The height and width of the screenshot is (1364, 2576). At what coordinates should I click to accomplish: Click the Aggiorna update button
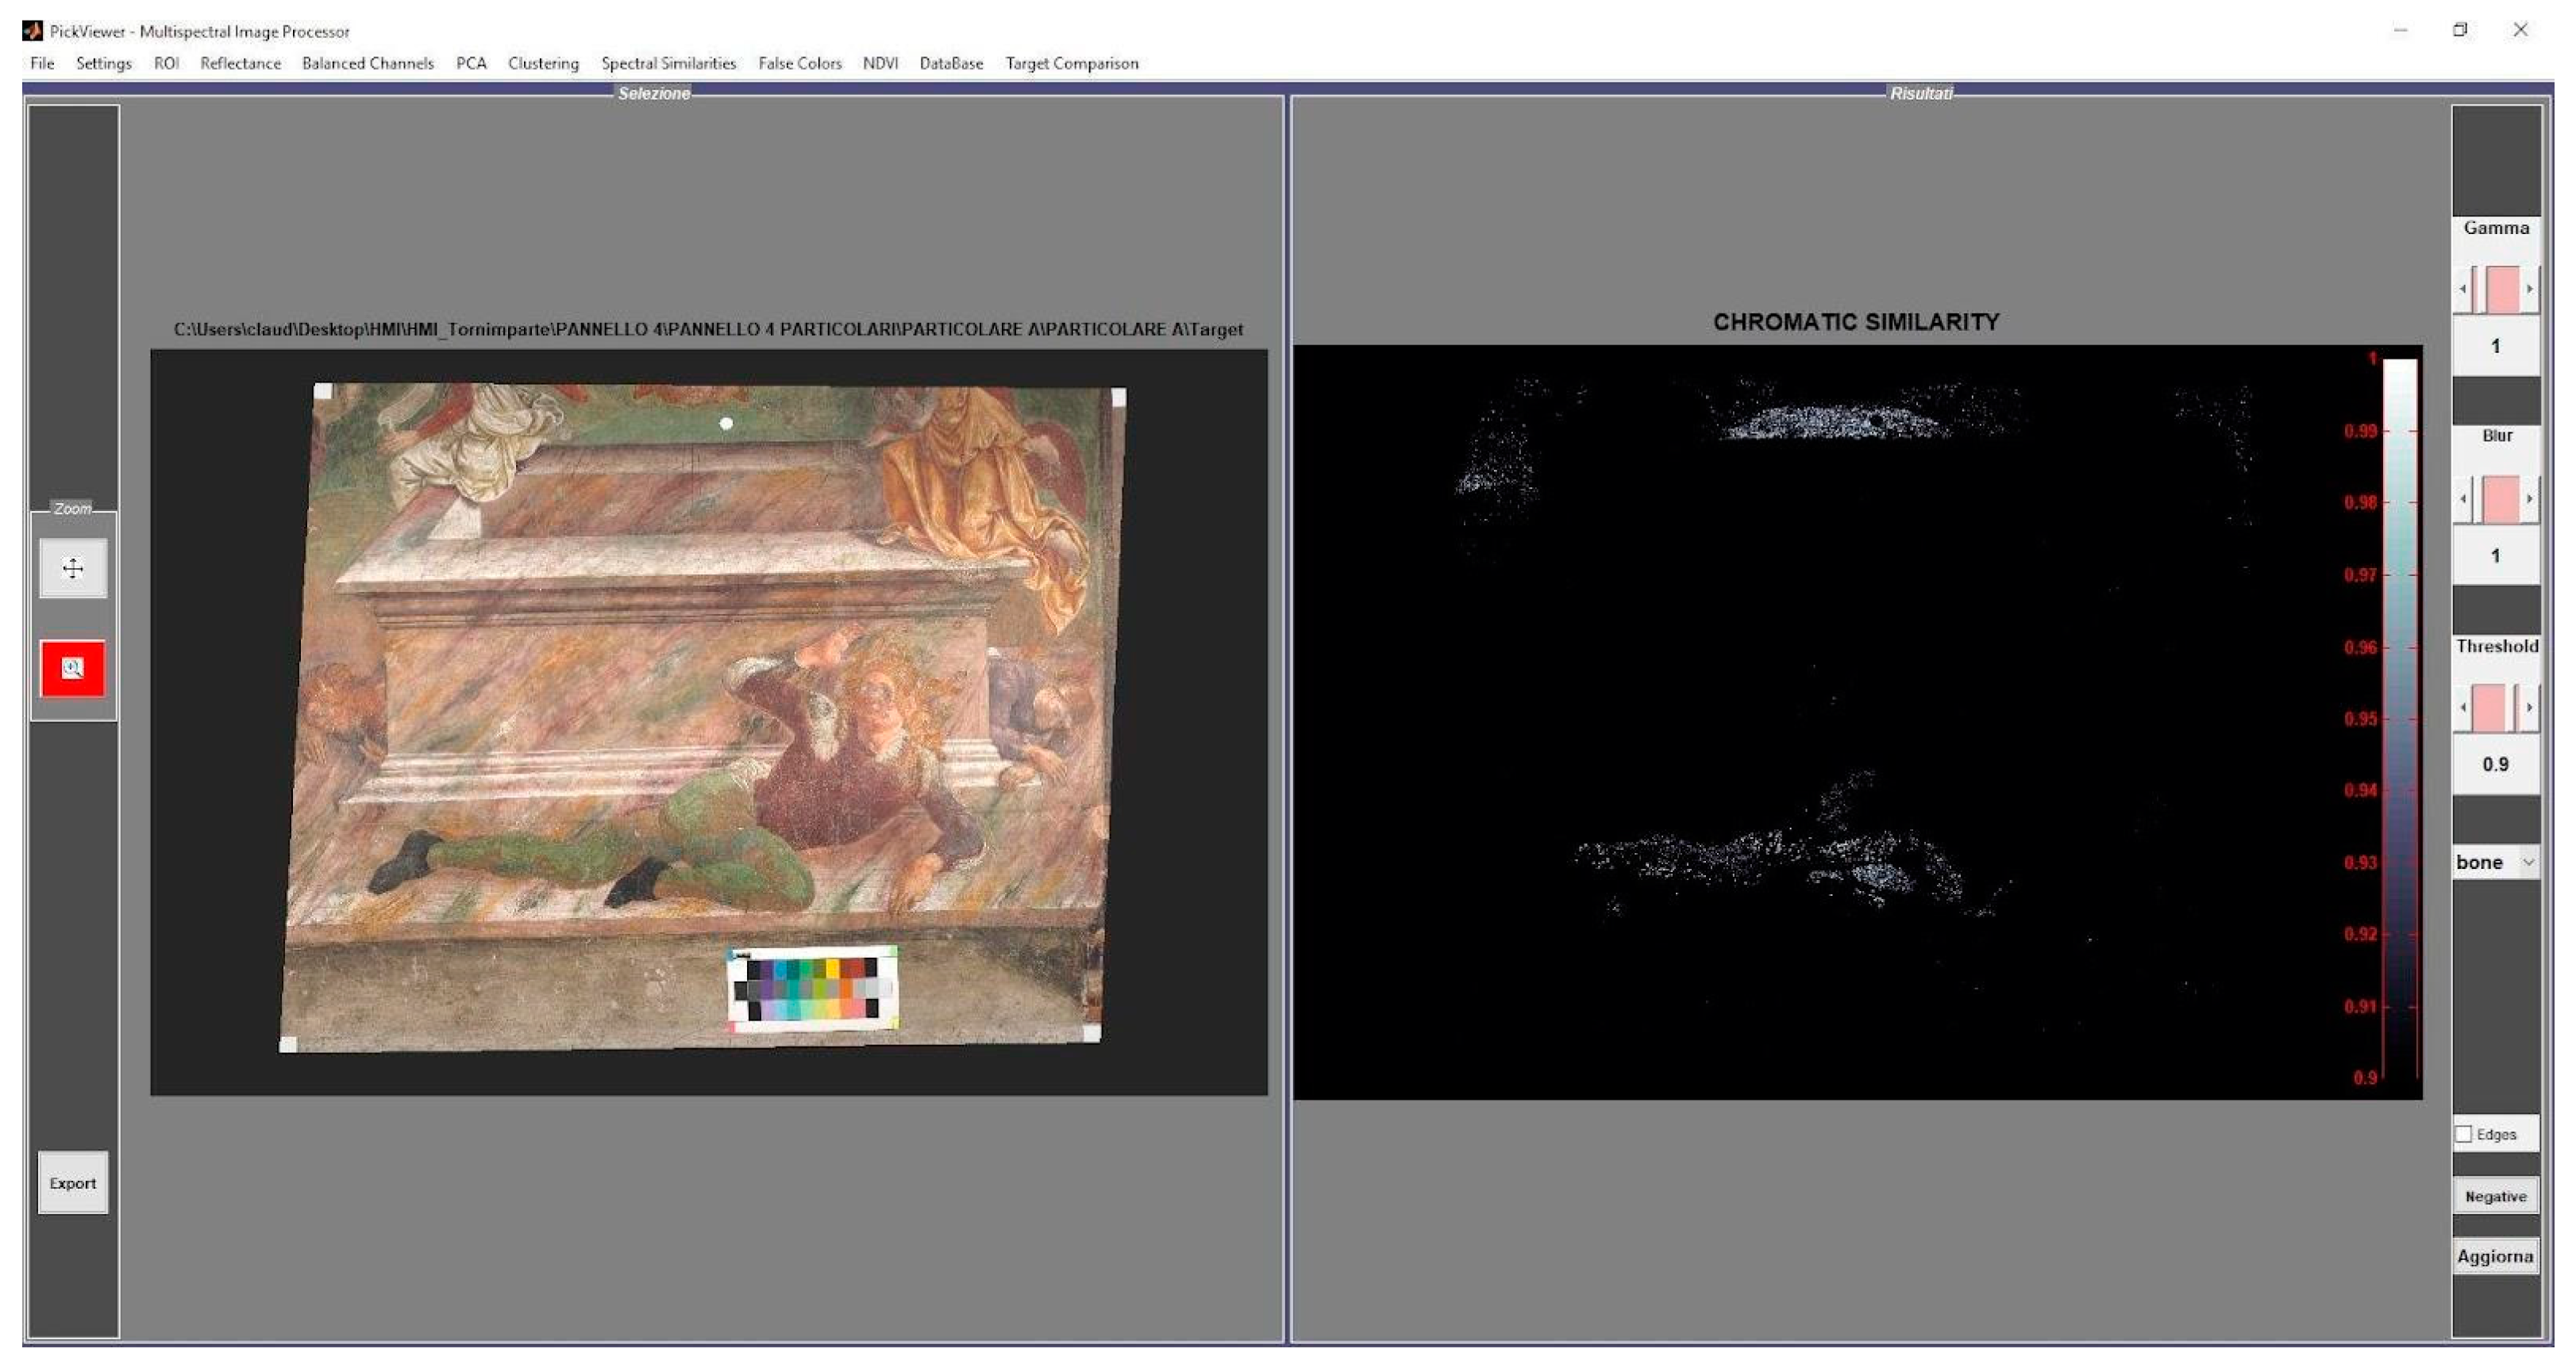pyautogui.click(x=2495, y=1256)
